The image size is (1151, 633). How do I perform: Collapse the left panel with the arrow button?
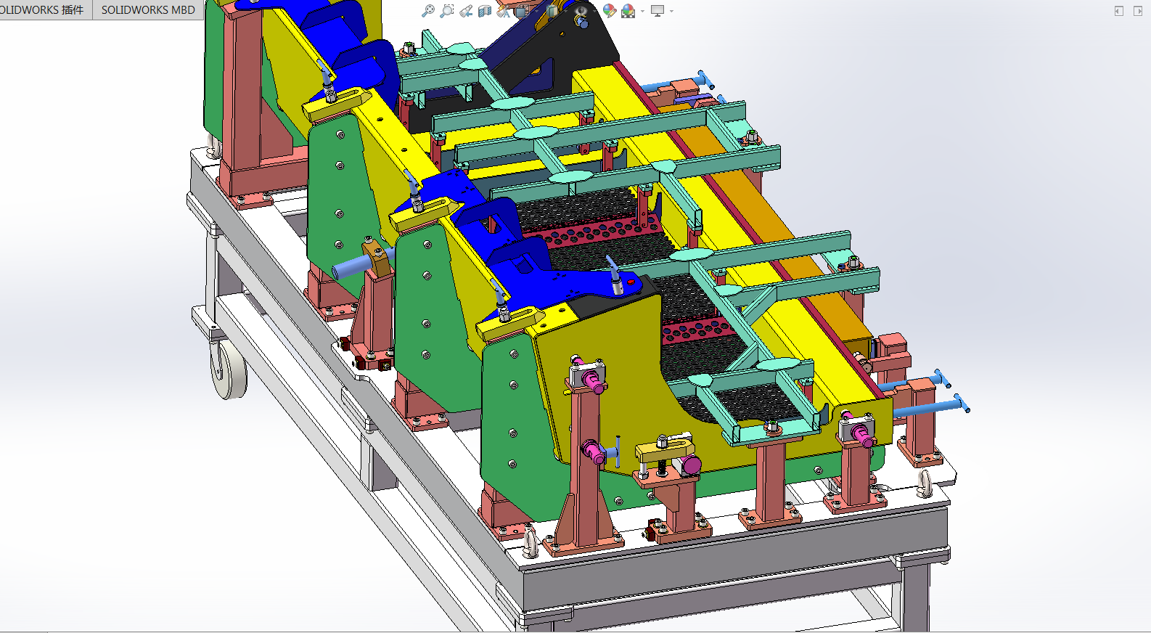tap(1118, 11)
